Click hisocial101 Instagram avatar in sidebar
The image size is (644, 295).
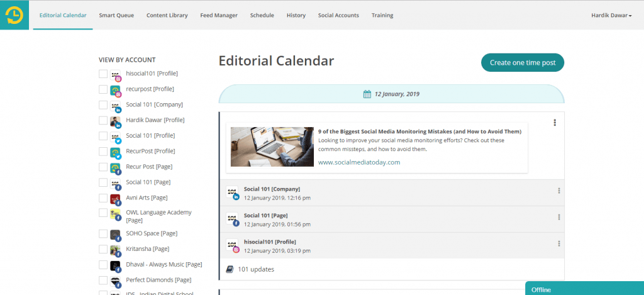pyautogui.click(x=116, y=75)
